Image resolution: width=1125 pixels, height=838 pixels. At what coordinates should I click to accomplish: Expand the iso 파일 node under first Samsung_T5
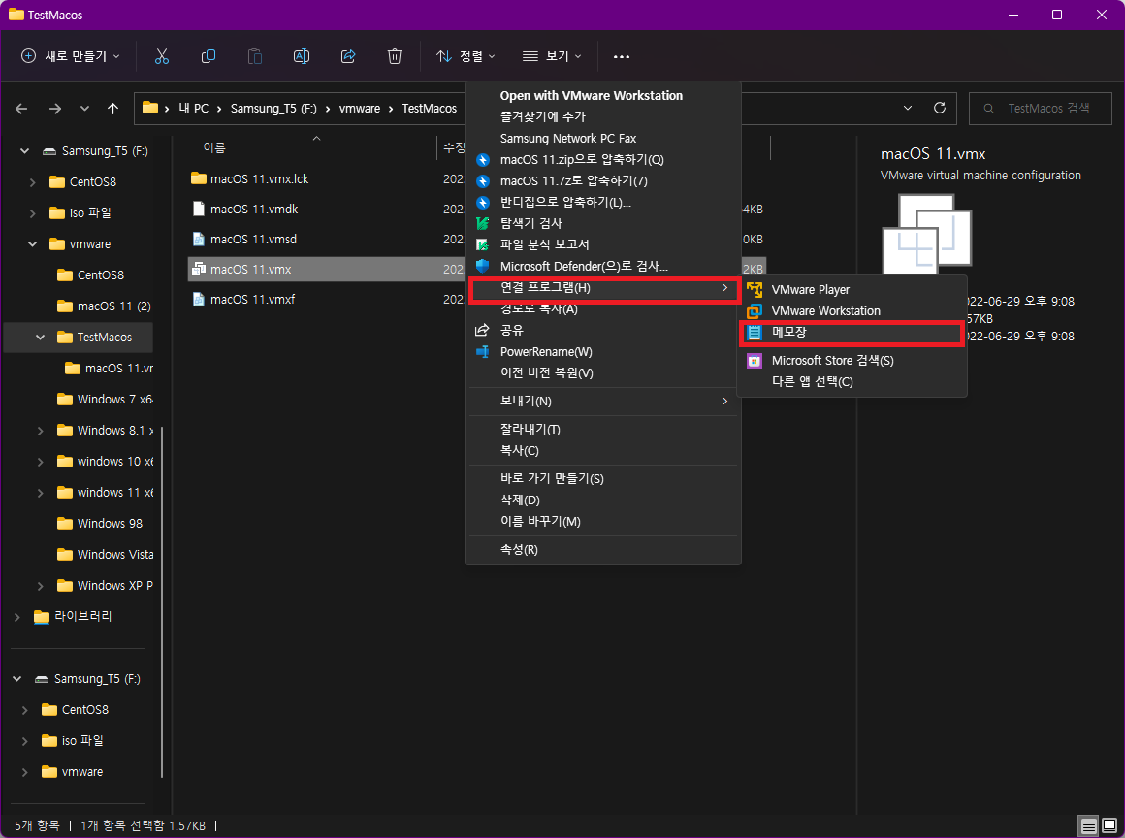pos(32,213)
